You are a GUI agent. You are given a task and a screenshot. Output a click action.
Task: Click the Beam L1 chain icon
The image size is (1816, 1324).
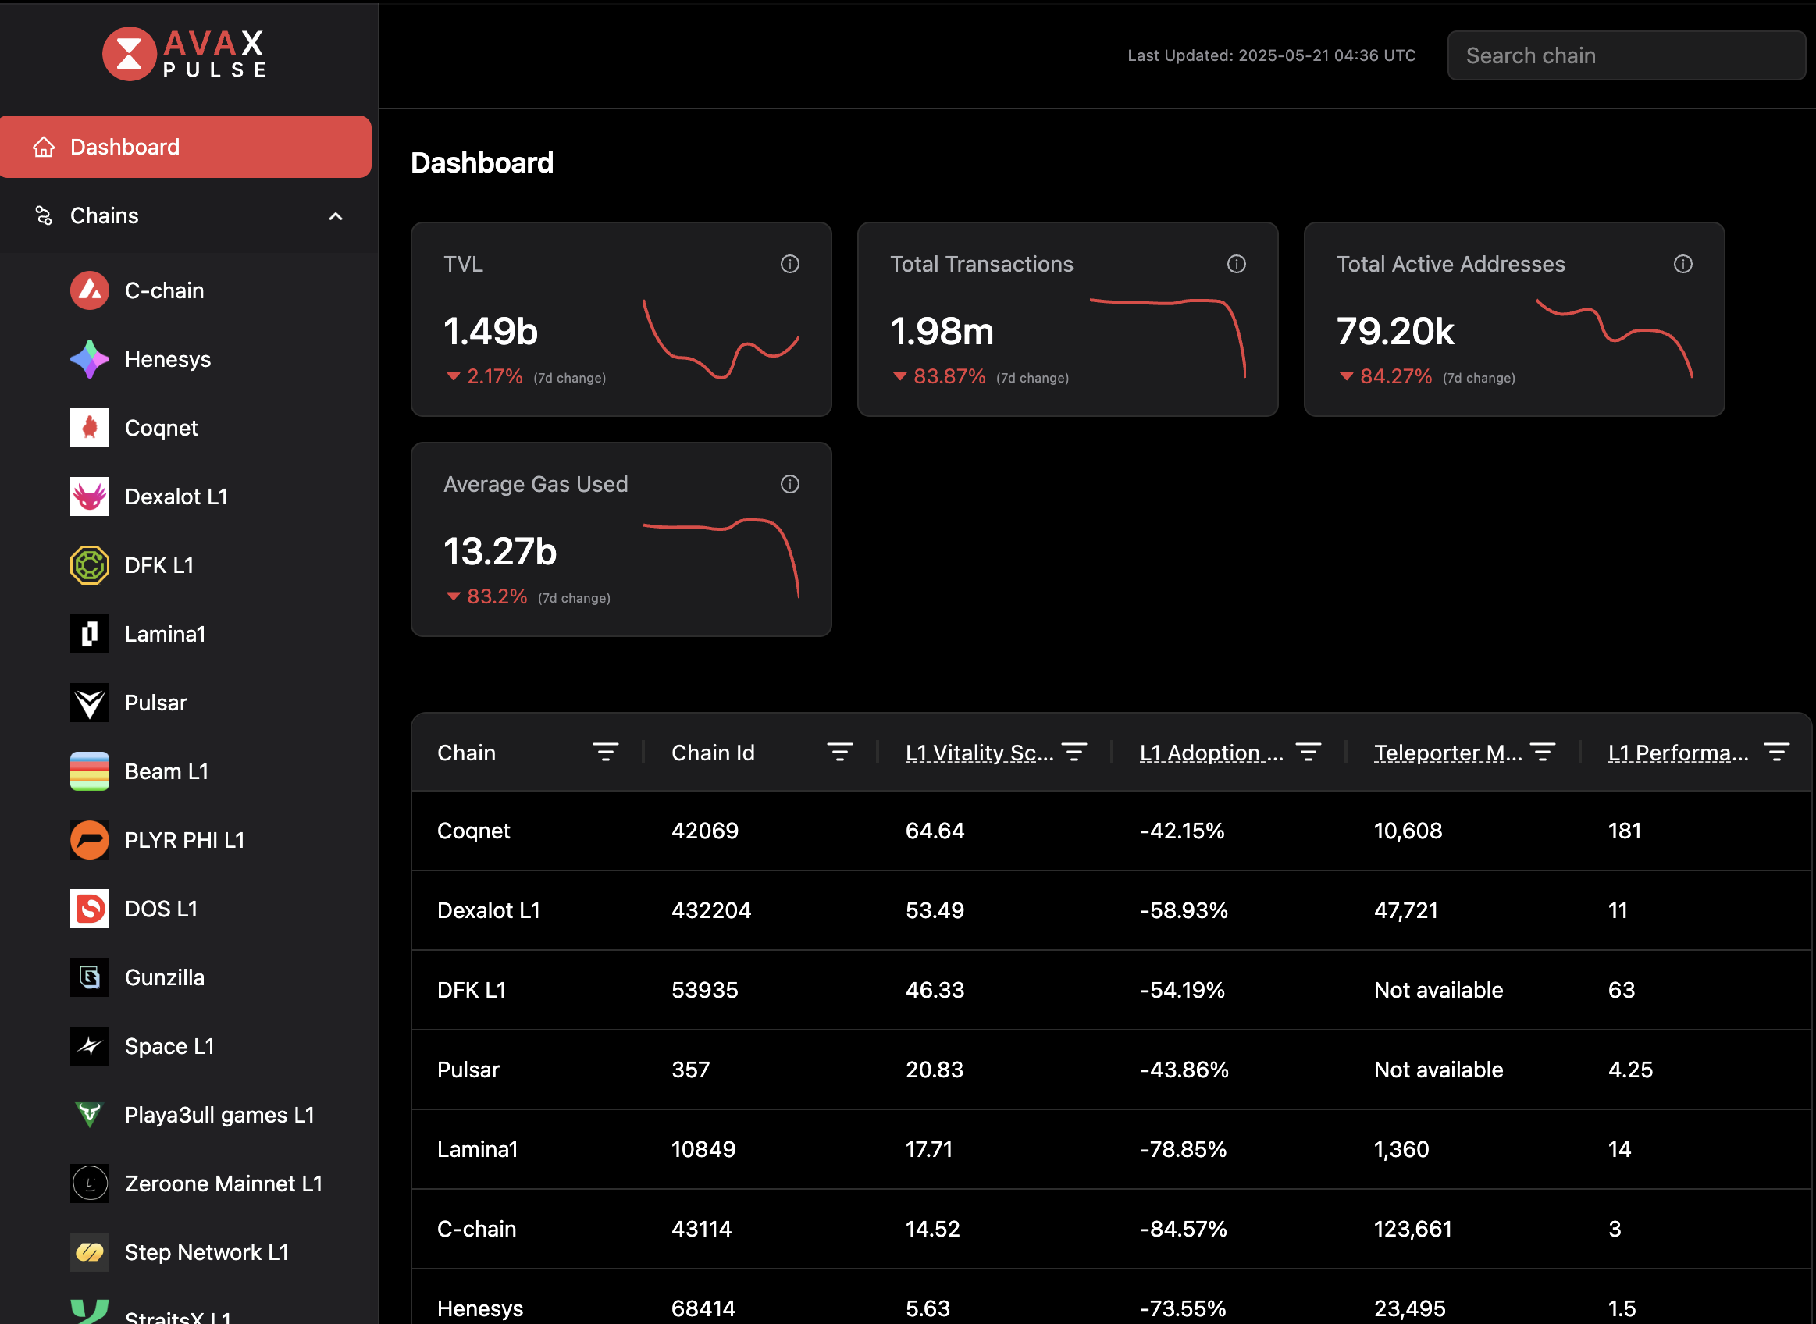coord(90,771)
